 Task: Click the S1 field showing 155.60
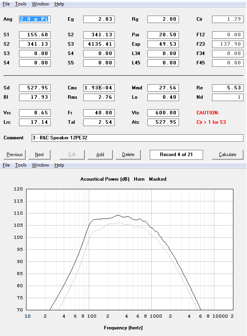(x=35, y=35)
